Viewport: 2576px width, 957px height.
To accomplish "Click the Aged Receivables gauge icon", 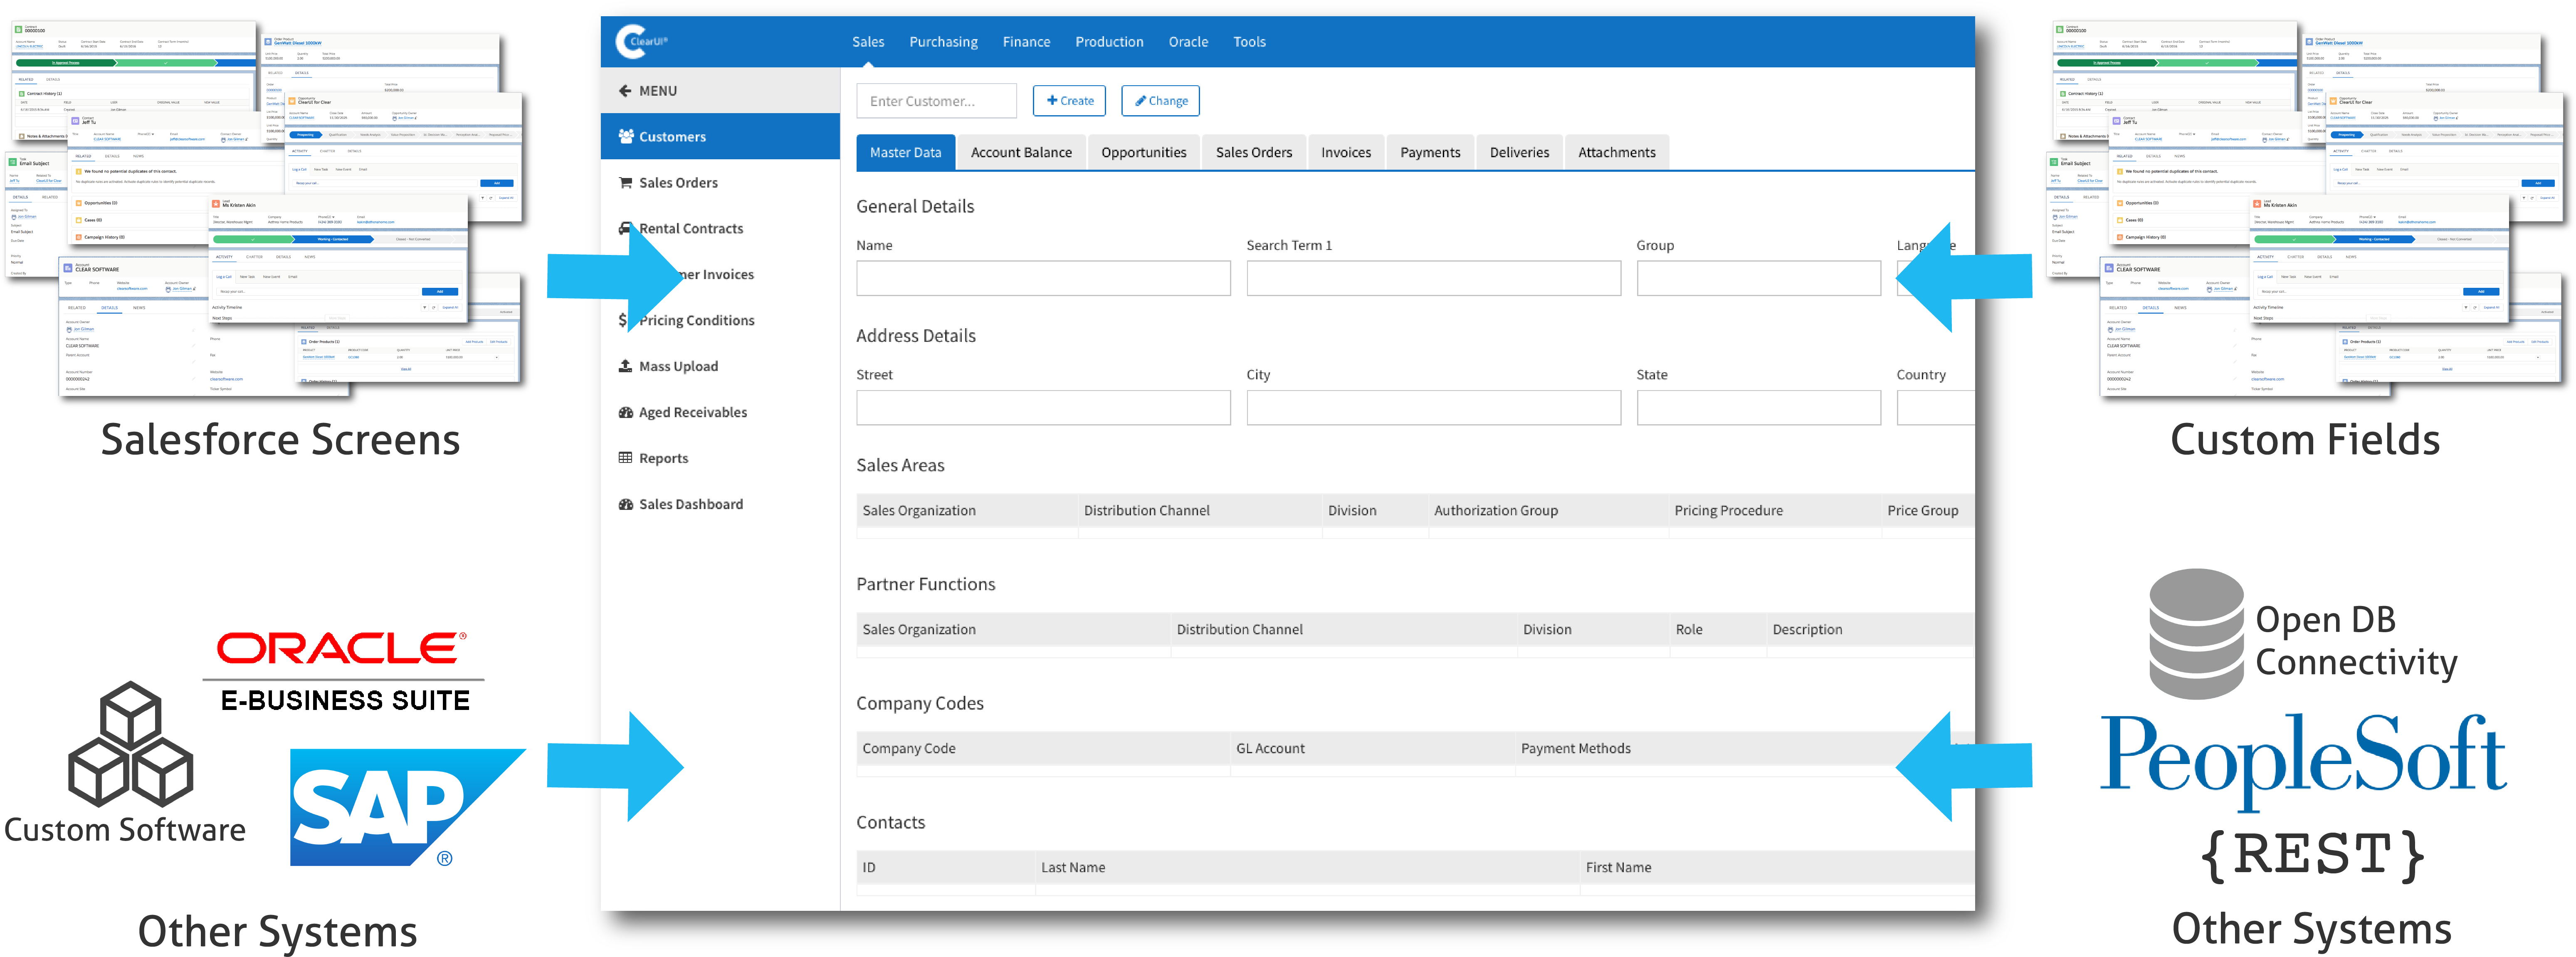I will coord(626,413).
